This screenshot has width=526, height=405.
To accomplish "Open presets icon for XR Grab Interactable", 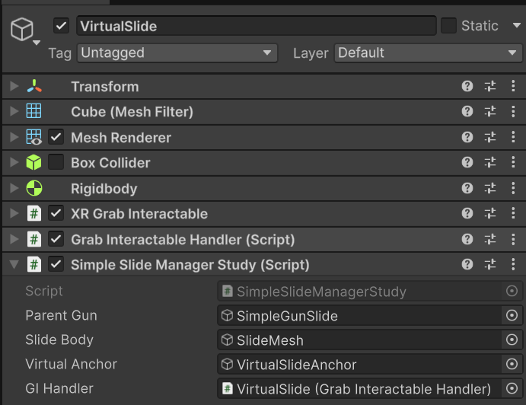I will [490, 214].
